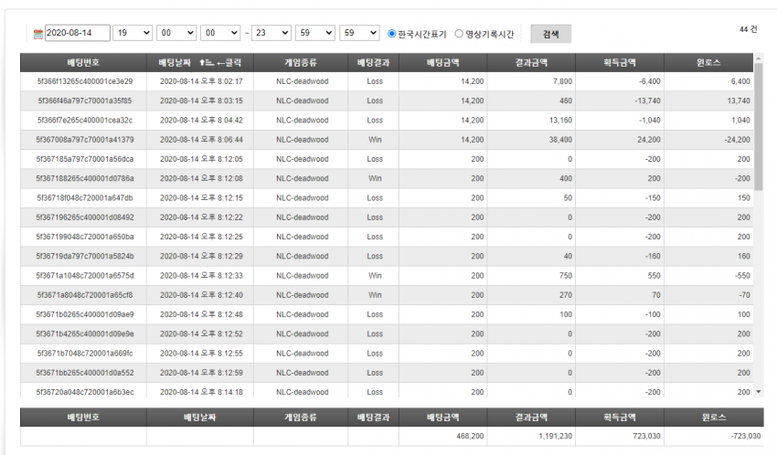777x455 pixels.
Task: Select betting ID 5f367196265c400001d08492
Action: tap(85, 217)
